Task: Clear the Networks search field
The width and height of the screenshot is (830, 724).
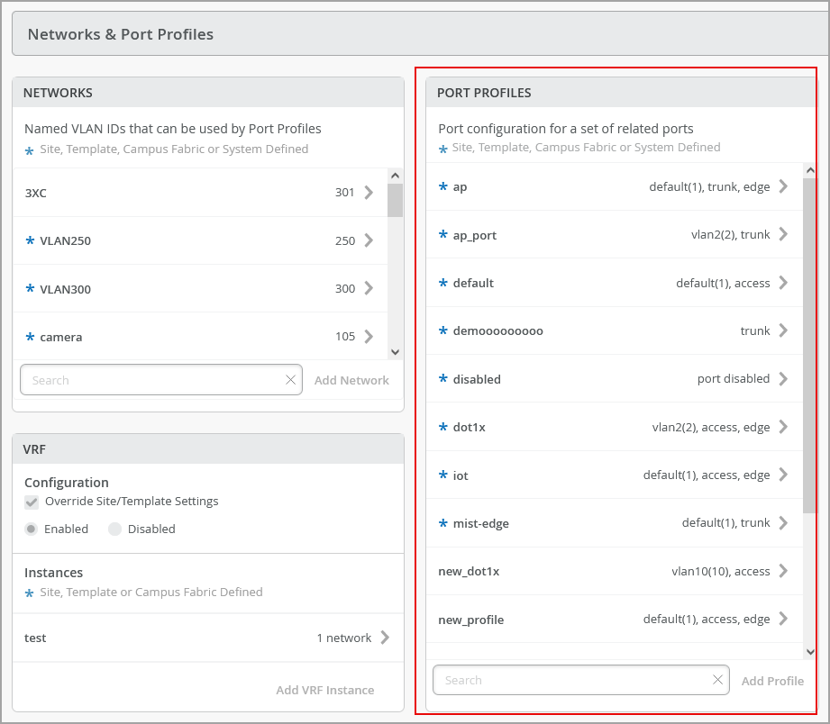Action: (290, 380)
